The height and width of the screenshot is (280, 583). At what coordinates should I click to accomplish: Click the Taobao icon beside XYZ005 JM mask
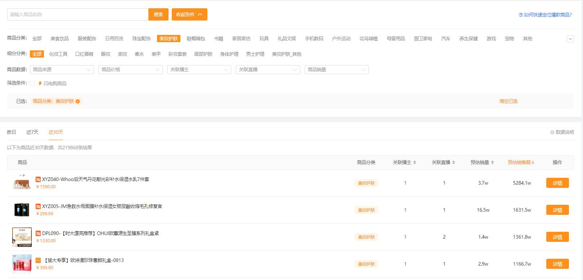pos(38,206)
